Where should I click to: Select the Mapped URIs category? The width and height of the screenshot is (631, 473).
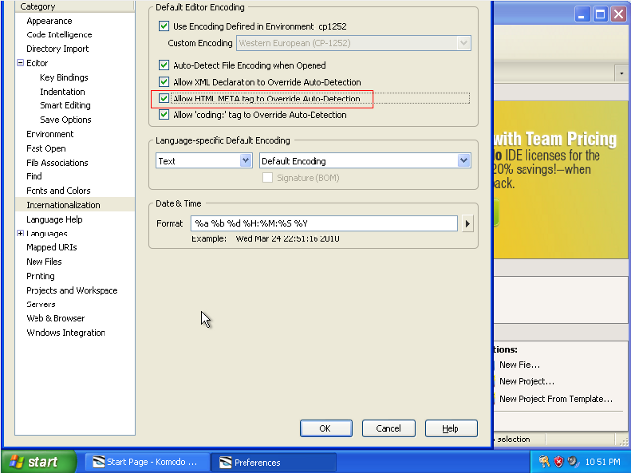click(51, 247)
